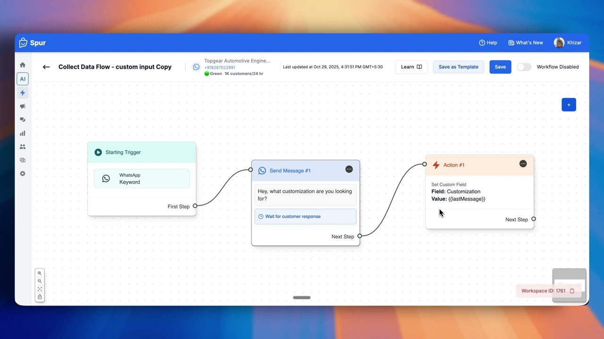Click the Topgear Automotive Engine account name

pos(237,61)
